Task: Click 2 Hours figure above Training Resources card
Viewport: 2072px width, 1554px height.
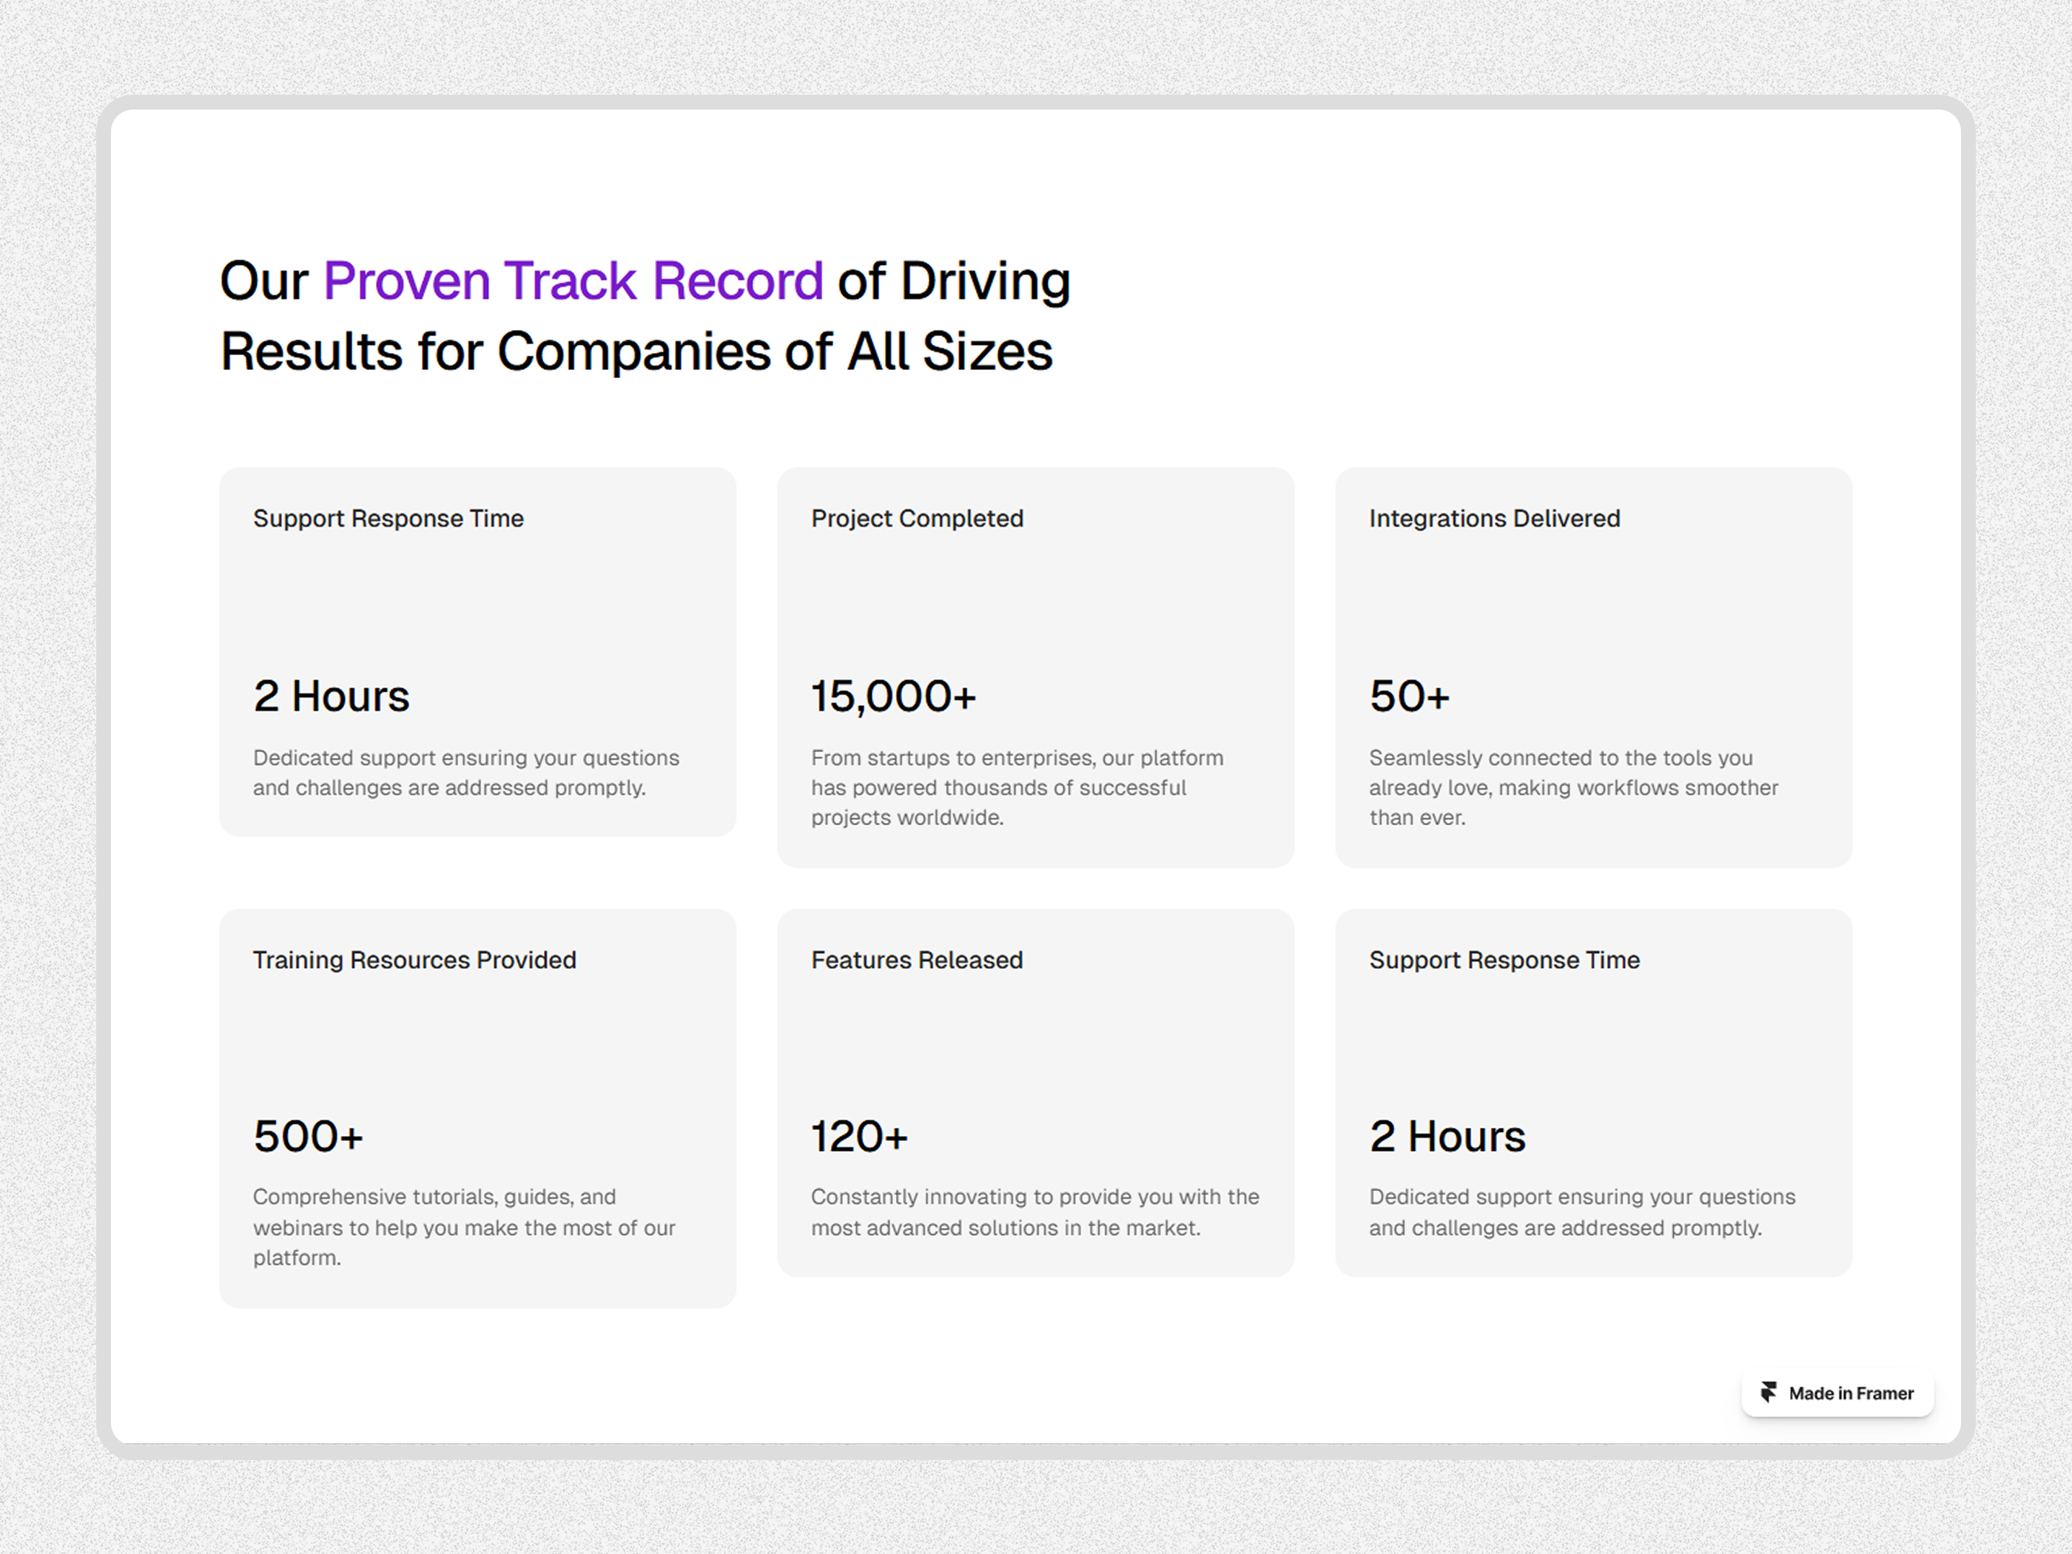Action: tap(331, 696)
